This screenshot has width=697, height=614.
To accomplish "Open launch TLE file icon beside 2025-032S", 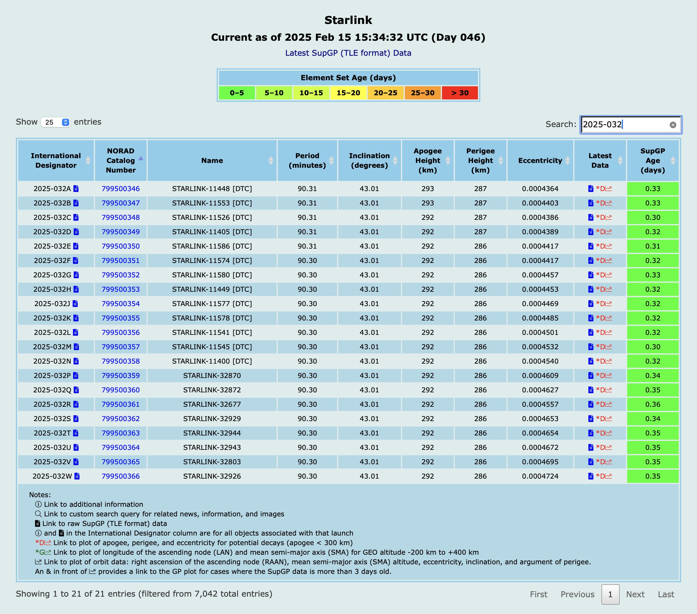I will point(76,419).
